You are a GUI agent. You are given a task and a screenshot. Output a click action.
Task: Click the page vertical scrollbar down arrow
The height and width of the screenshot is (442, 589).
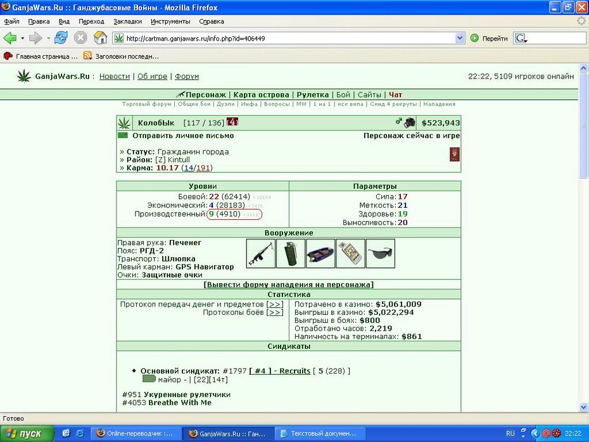[x=583, y=407]
